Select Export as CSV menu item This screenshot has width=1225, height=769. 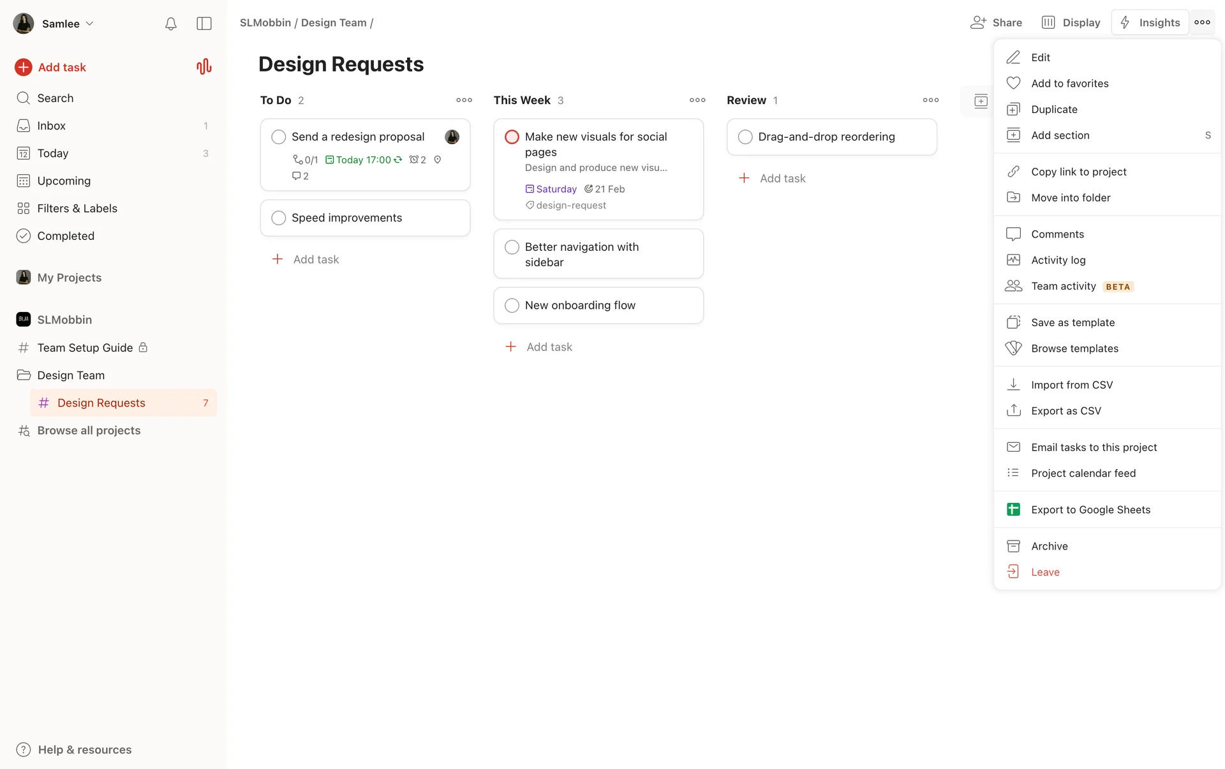coord(1065,410)
